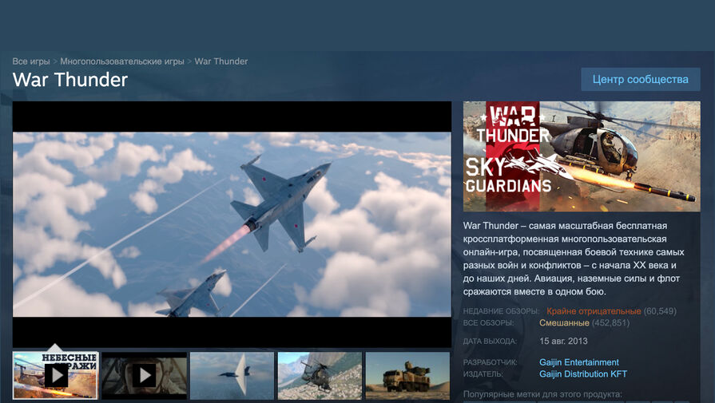Image resolution: width=715 pixels, height=403 pixels.
Task: Play the second video thumbnail with pilot
Action: click(x=144, y=375)
